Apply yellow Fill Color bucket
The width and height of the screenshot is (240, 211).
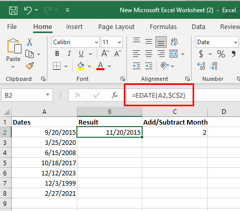point(81,66)
